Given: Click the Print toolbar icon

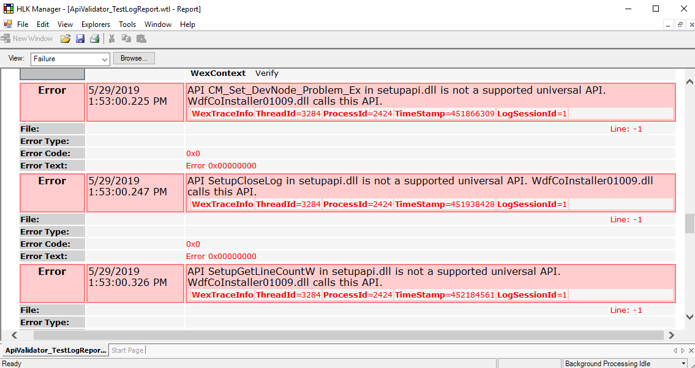Looking at the screenshot, I should [x=94, y=39].
